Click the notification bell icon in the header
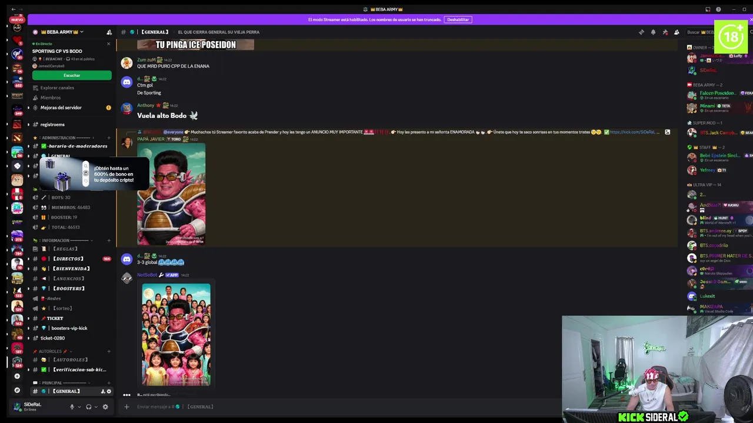Image resolution: width=753 pixels, height=423 pixels. (653, 32)
